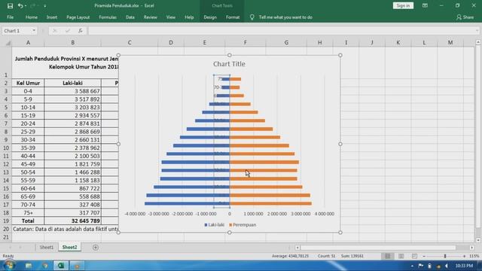Image resolution: width=482 pixels, height=271 pixels.
Task: Click inside the formula bar
Action: tap(281, 31)
